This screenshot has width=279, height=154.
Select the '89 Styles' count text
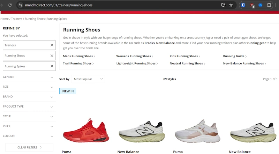point(169,79)
